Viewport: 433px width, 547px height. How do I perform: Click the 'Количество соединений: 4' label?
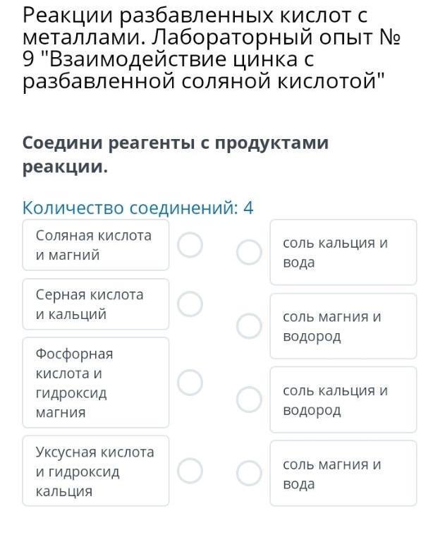tap(138, 208)
